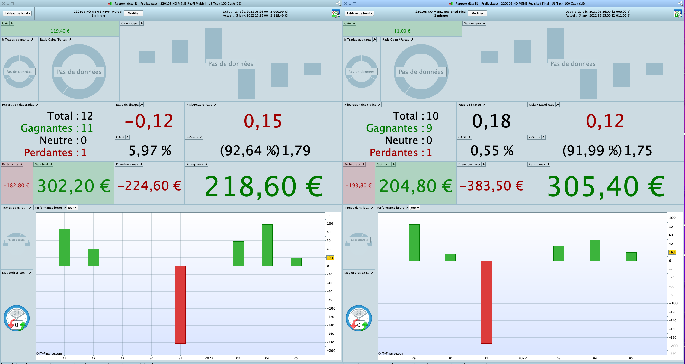
Task: Select 'US Tech 100 Cash' tab in right window
Action: pyautogui.click(x=568, y=4)
